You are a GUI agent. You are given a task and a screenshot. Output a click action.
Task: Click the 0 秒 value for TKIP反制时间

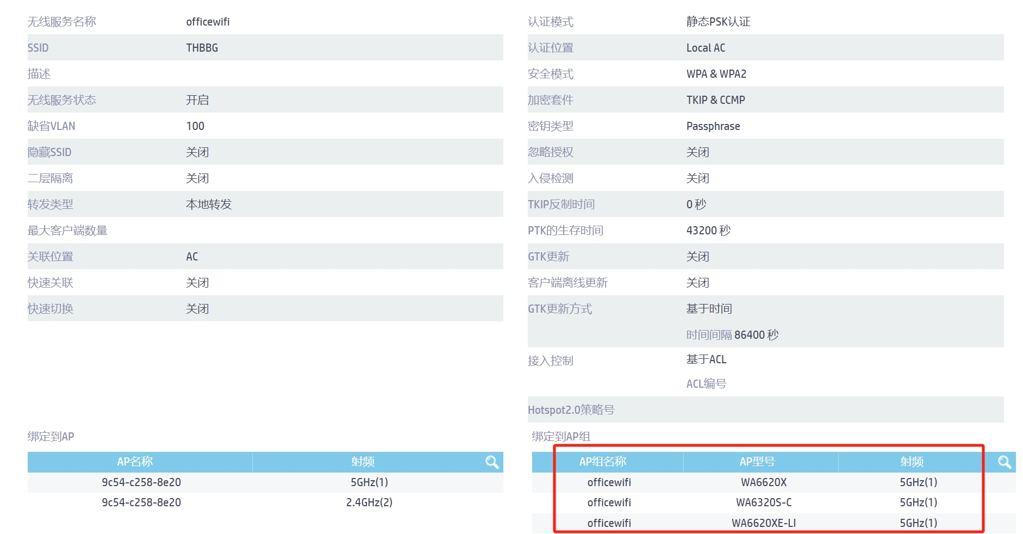pyautogui.click(x=696, y=204)
